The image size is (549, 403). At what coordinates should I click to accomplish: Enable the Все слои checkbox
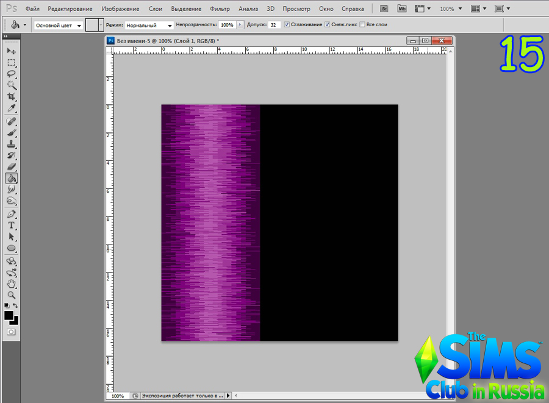click(x=362, y=25)
